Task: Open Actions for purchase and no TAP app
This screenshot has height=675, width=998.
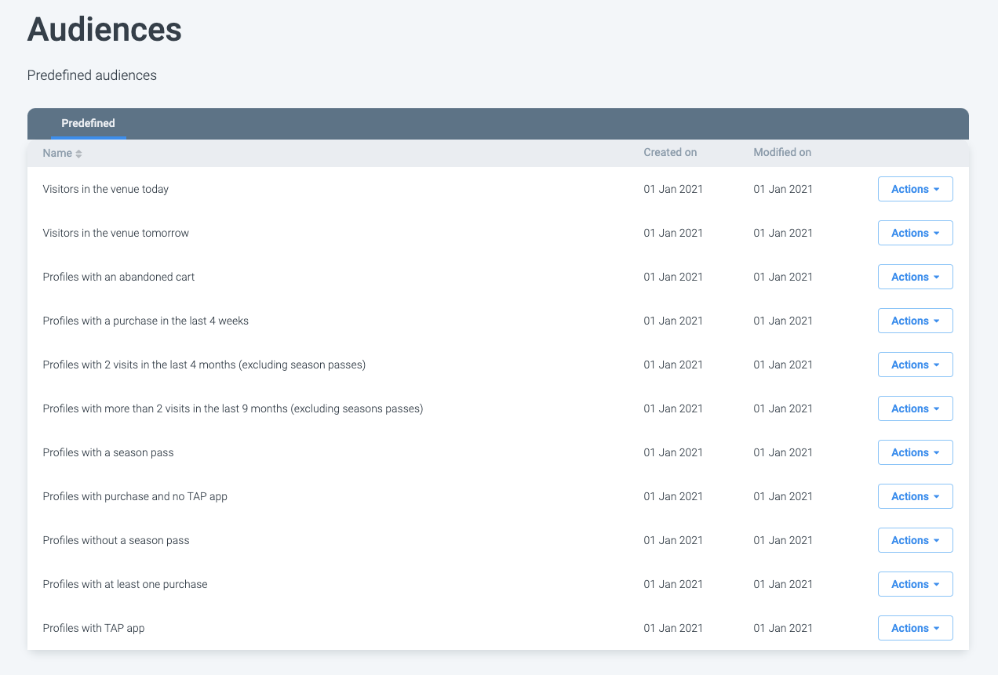Action: [915, 496]
